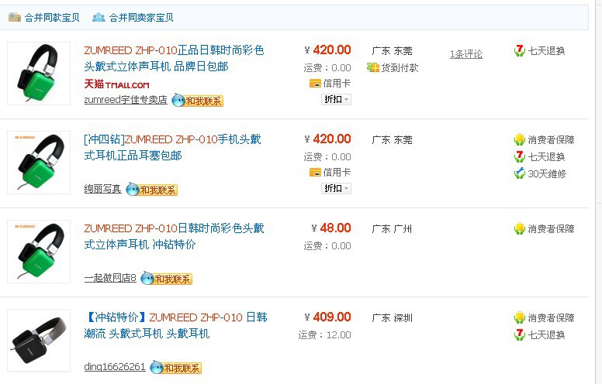Open seller ding16626261 profile link
Image resolution: width=602 pixels, height=384 pixels.
coord(115,367)
